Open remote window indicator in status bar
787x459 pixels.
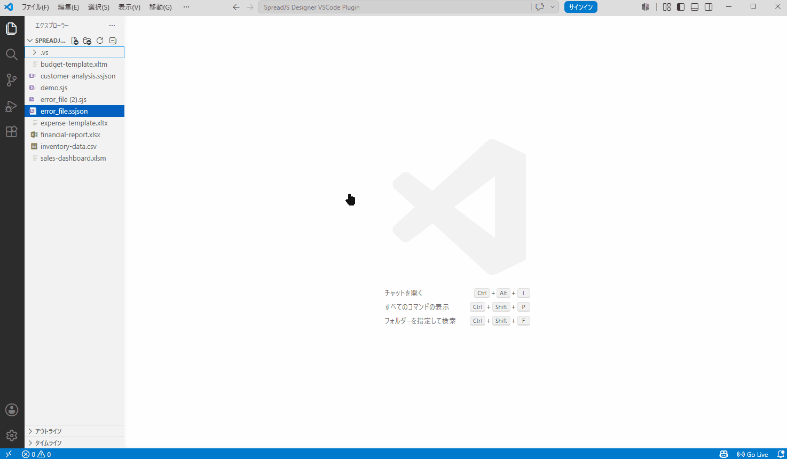pos(9,454)
